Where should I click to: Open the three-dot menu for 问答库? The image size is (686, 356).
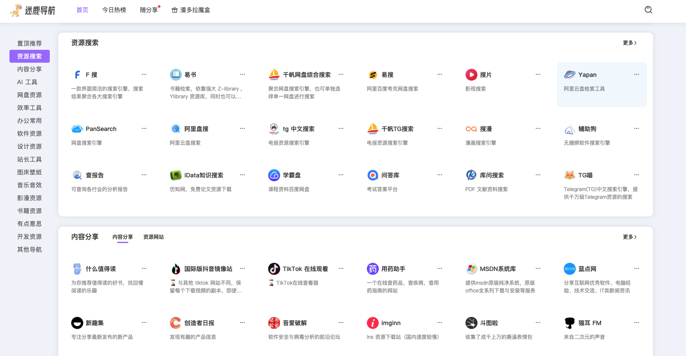pos(440,175)
